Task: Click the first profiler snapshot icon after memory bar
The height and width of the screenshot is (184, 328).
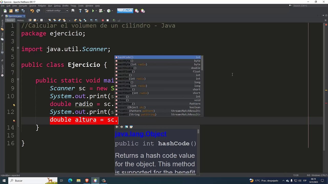Action: [137, 11]
